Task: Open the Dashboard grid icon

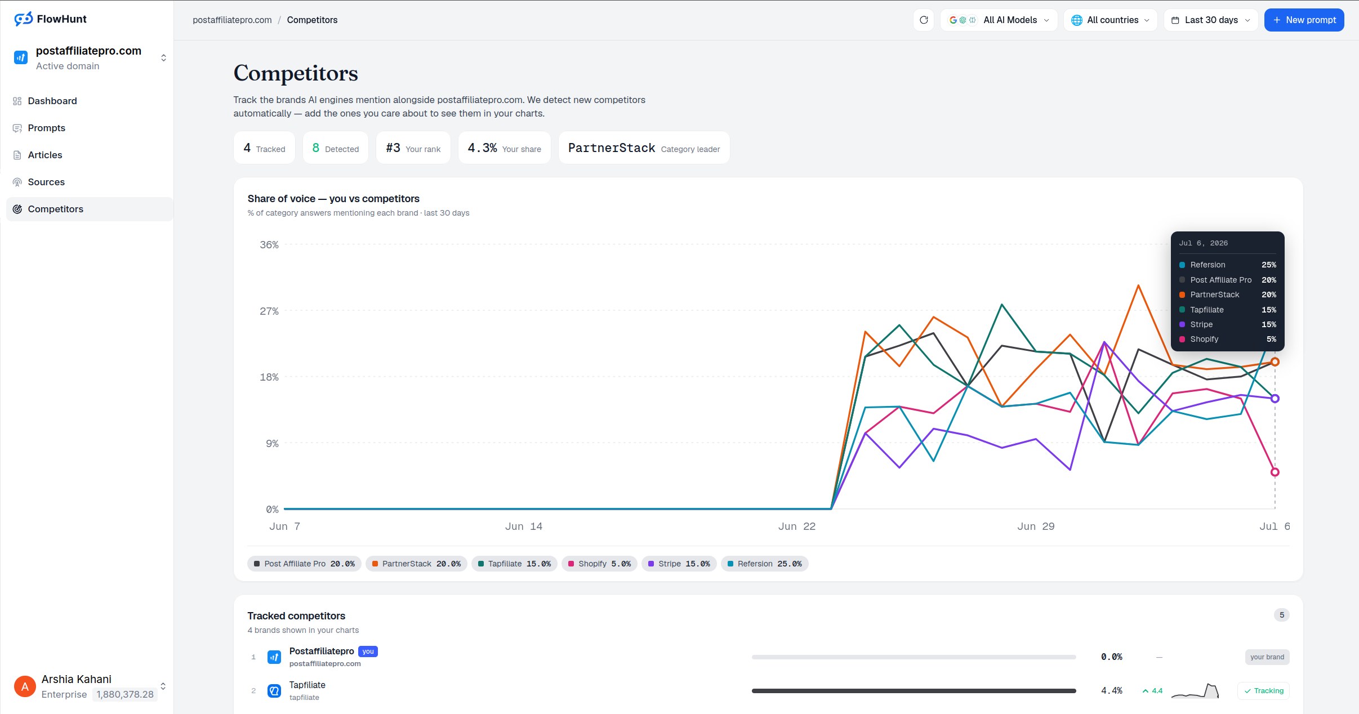Action: 17,101
